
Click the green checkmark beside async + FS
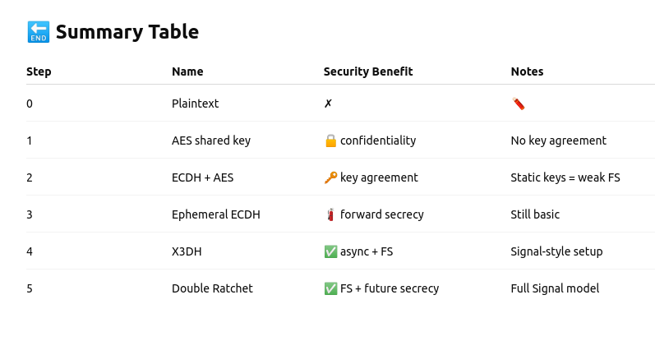pos(330,251)
